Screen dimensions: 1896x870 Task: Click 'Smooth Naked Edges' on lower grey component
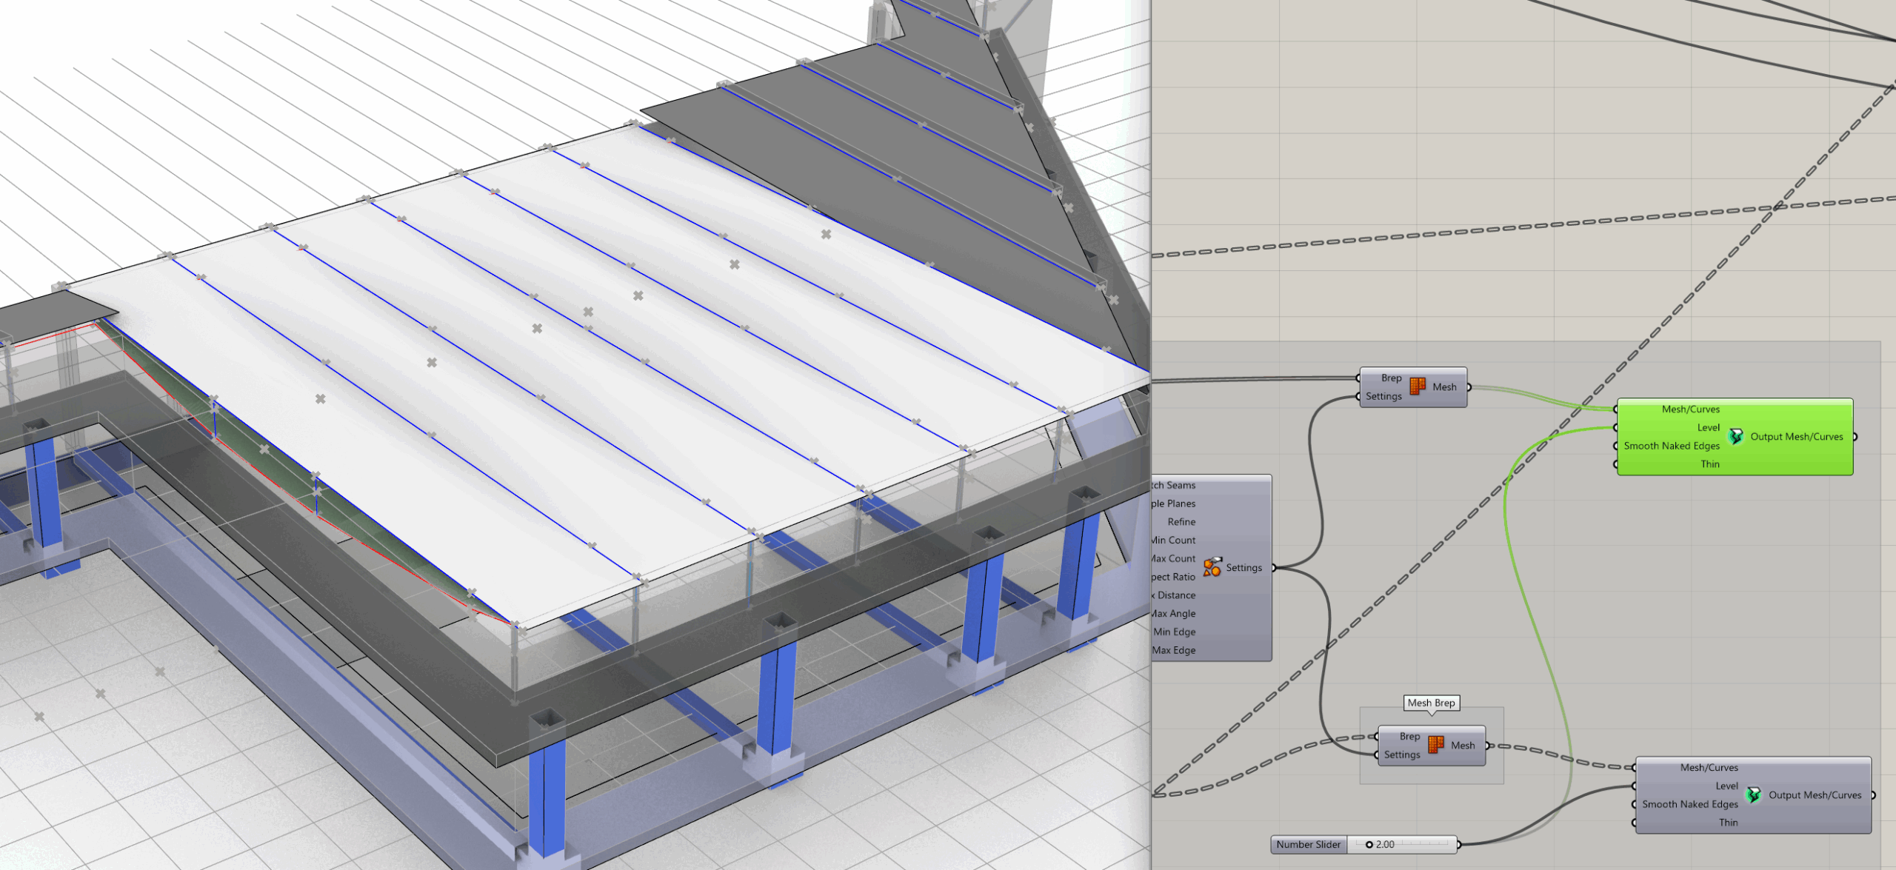[1689, 804]
